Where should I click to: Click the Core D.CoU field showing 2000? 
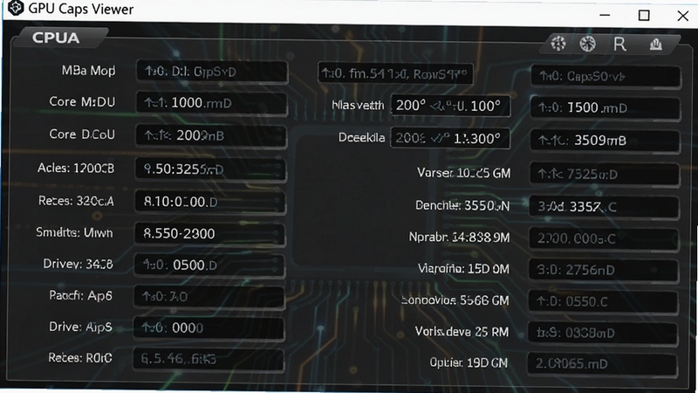(x=211, y=136)
